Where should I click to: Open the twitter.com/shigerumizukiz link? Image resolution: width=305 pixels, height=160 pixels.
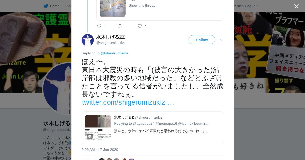tap(128, 102)
